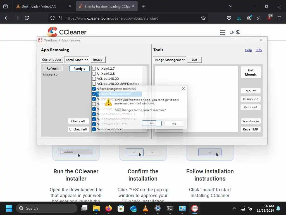Switch to the Local Machine tab
The image size is (286, 215).
tap(77, 60)
